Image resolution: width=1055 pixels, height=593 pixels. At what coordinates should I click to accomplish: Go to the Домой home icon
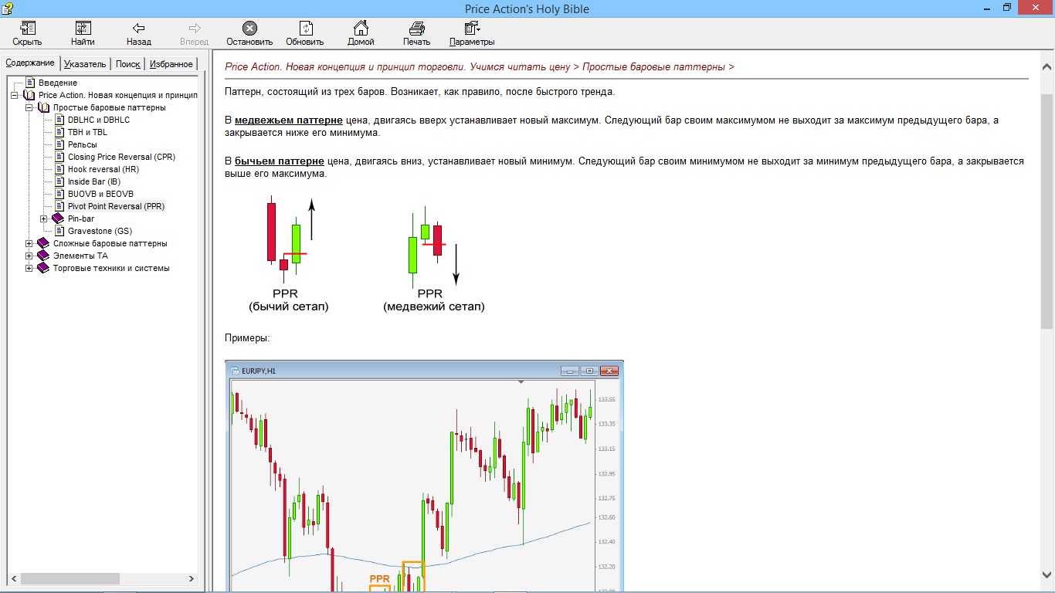tap(361, 29)
